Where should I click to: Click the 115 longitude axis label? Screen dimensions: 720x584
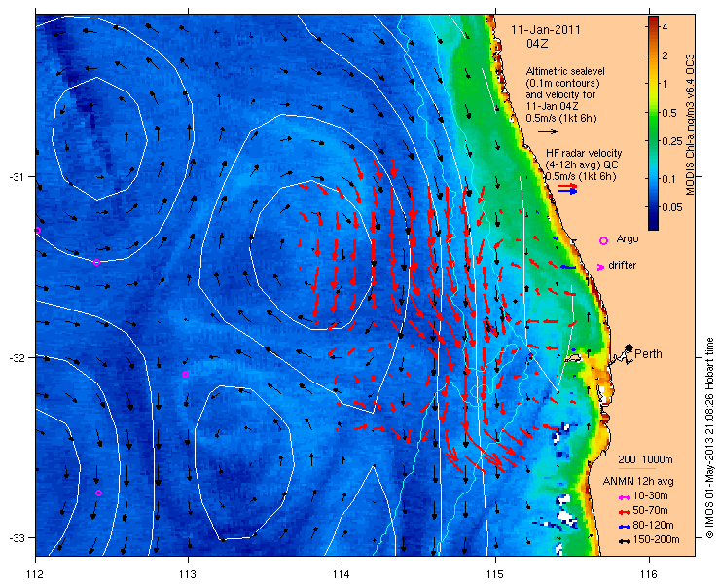[495, 574]
